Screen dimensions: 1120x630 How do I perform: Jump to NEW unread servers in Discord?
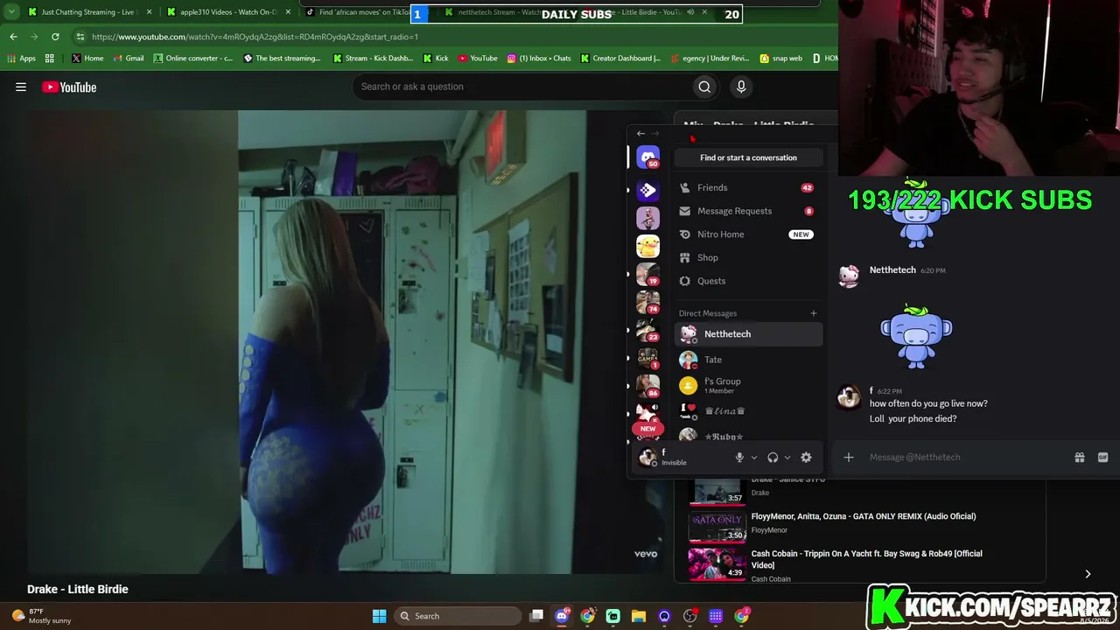coord(647,429)
